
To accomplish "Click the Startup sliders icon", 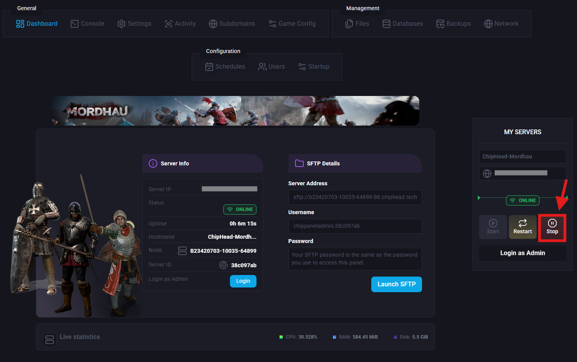I will [x=302, y=67].
